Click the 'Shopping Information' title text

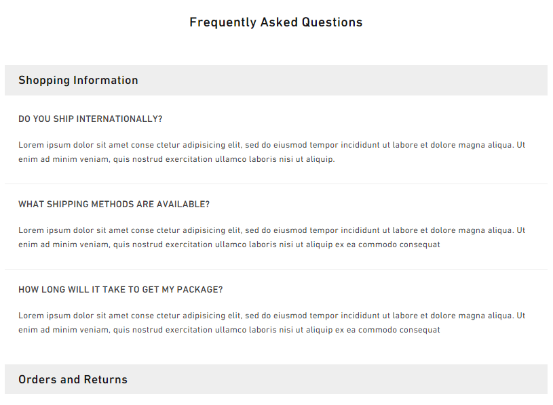coord(78,80)
